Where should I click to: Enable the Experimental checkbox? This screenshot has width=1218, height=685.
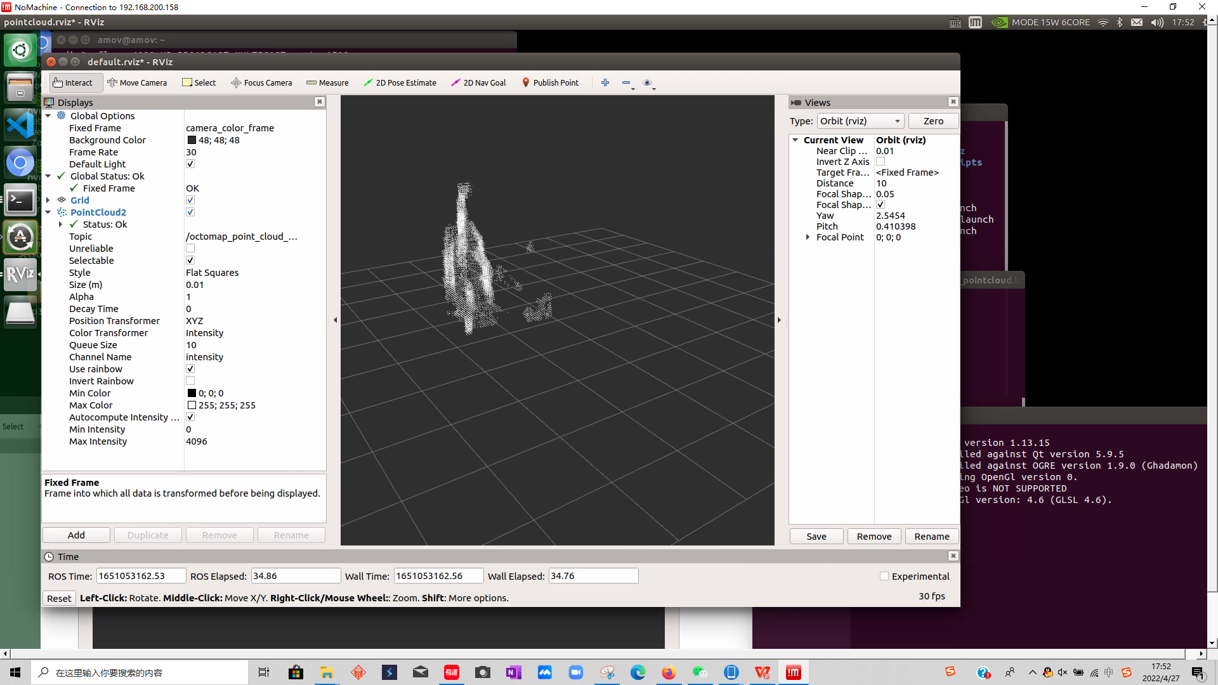click(x=884, y=577)
